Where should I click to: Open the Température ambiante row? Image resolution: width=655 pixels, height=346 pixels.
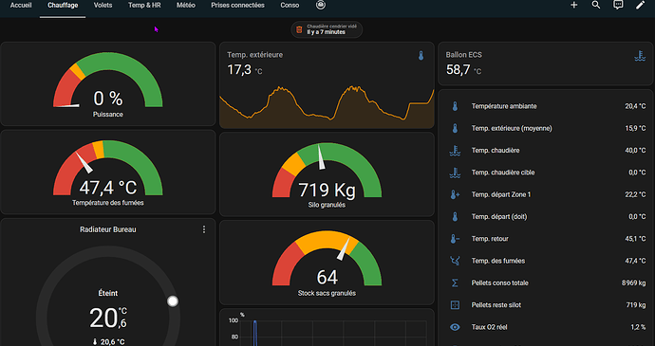point(545,106)
